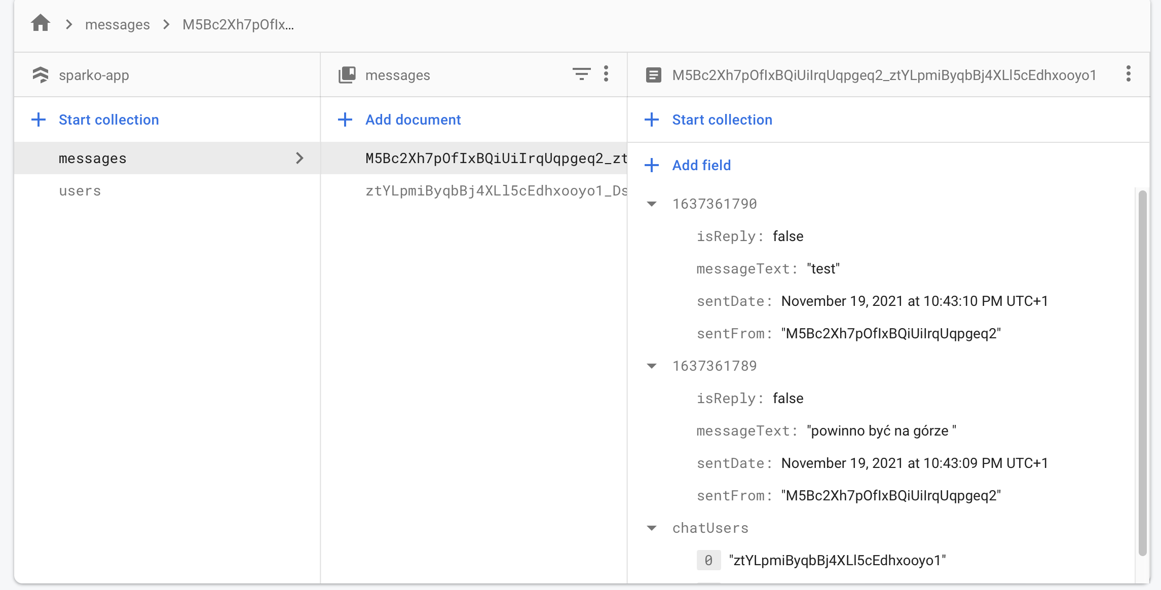
Task: Select document M5Bc2Xh7pOfIxBQiUiIrqUqpgeq2_zt
Action: 474,158
